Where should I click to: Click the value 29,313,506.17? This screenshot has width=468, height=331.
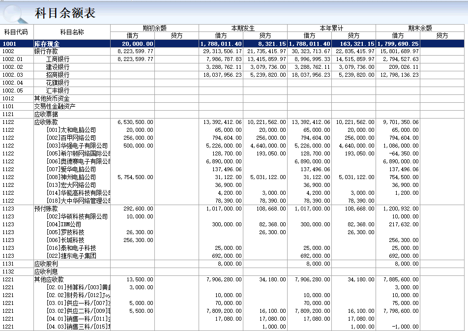222,51
